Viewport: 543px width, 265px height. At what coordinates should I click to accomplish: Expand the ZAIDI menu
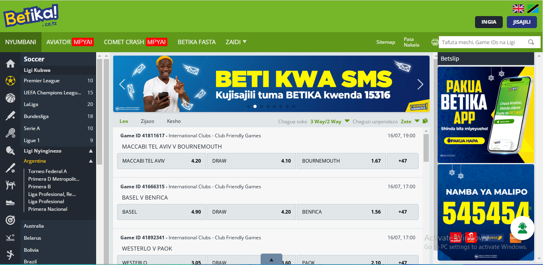point(236,42)
